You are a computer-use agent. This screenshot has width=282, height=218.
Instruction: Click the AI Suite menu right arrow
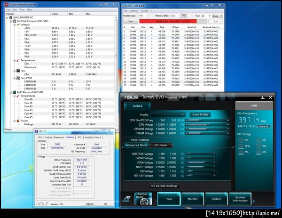(254, 201)
